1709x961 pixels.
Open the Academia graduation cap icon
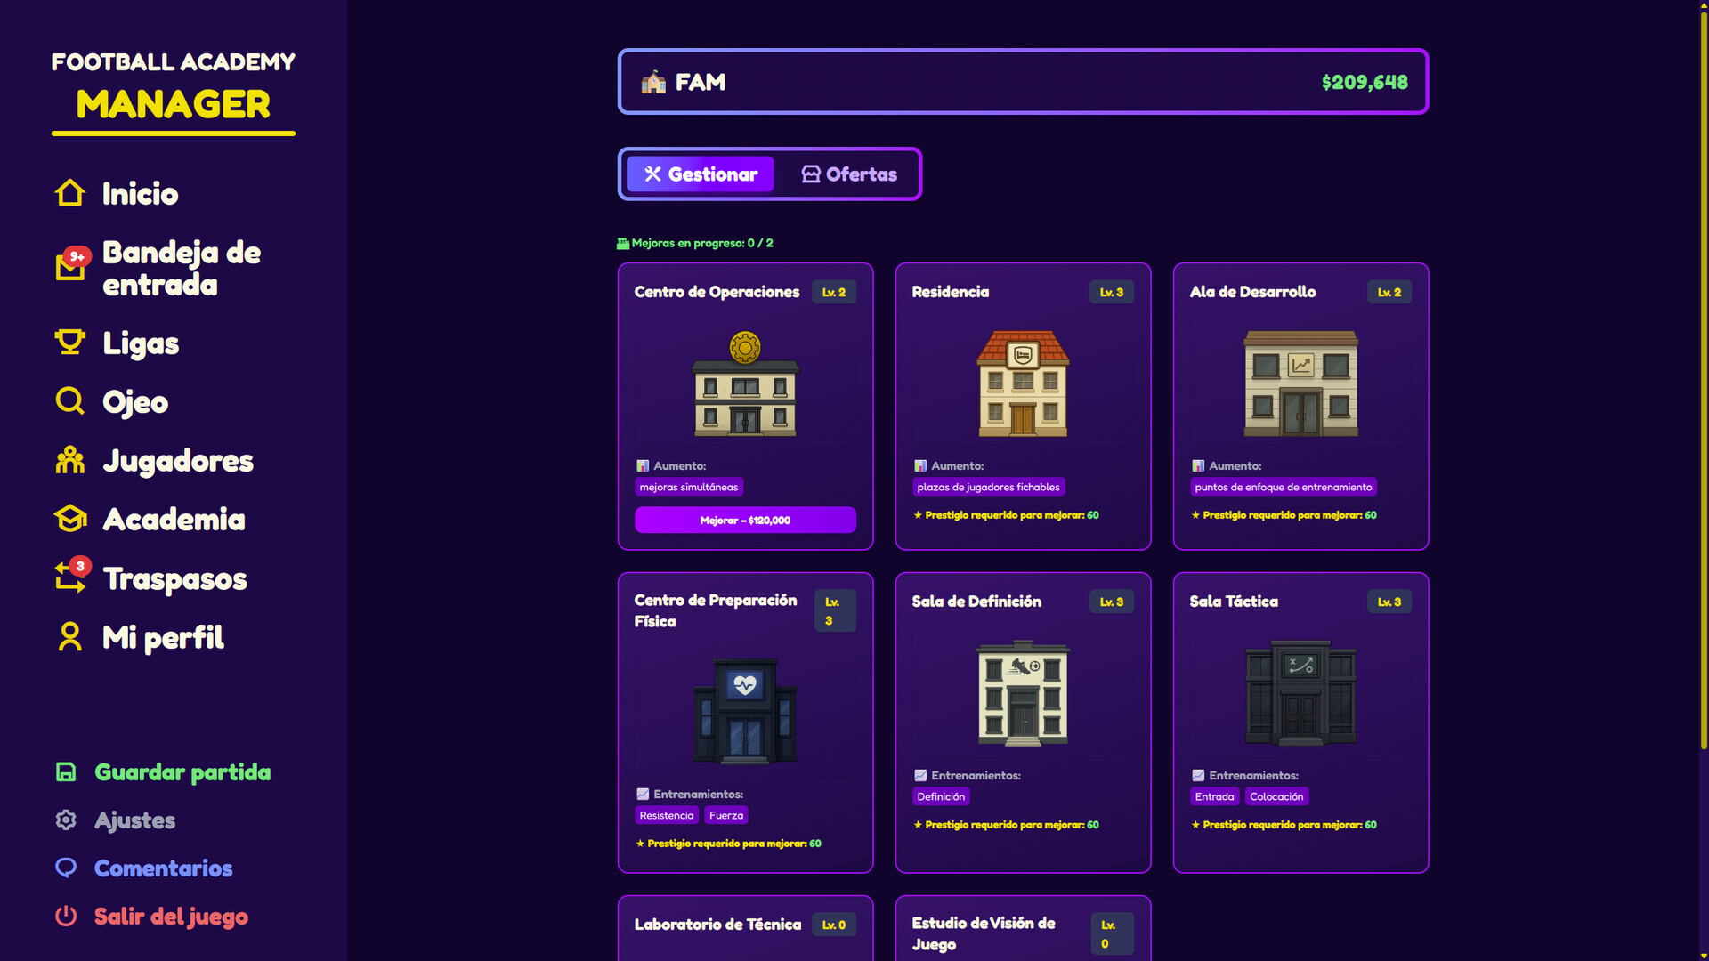point(69,519)
